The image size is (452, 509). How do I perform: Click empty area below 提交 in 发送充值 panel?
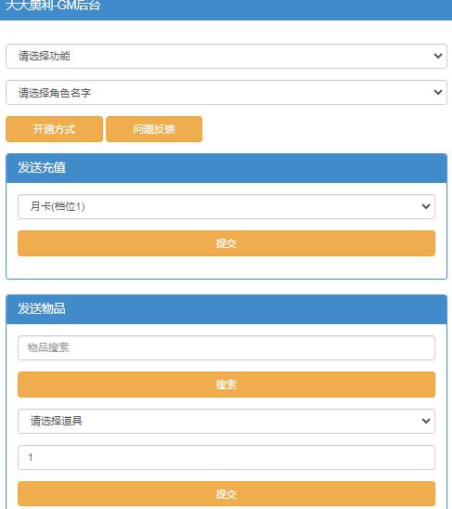pyautogui.click(x=226, y=268)
